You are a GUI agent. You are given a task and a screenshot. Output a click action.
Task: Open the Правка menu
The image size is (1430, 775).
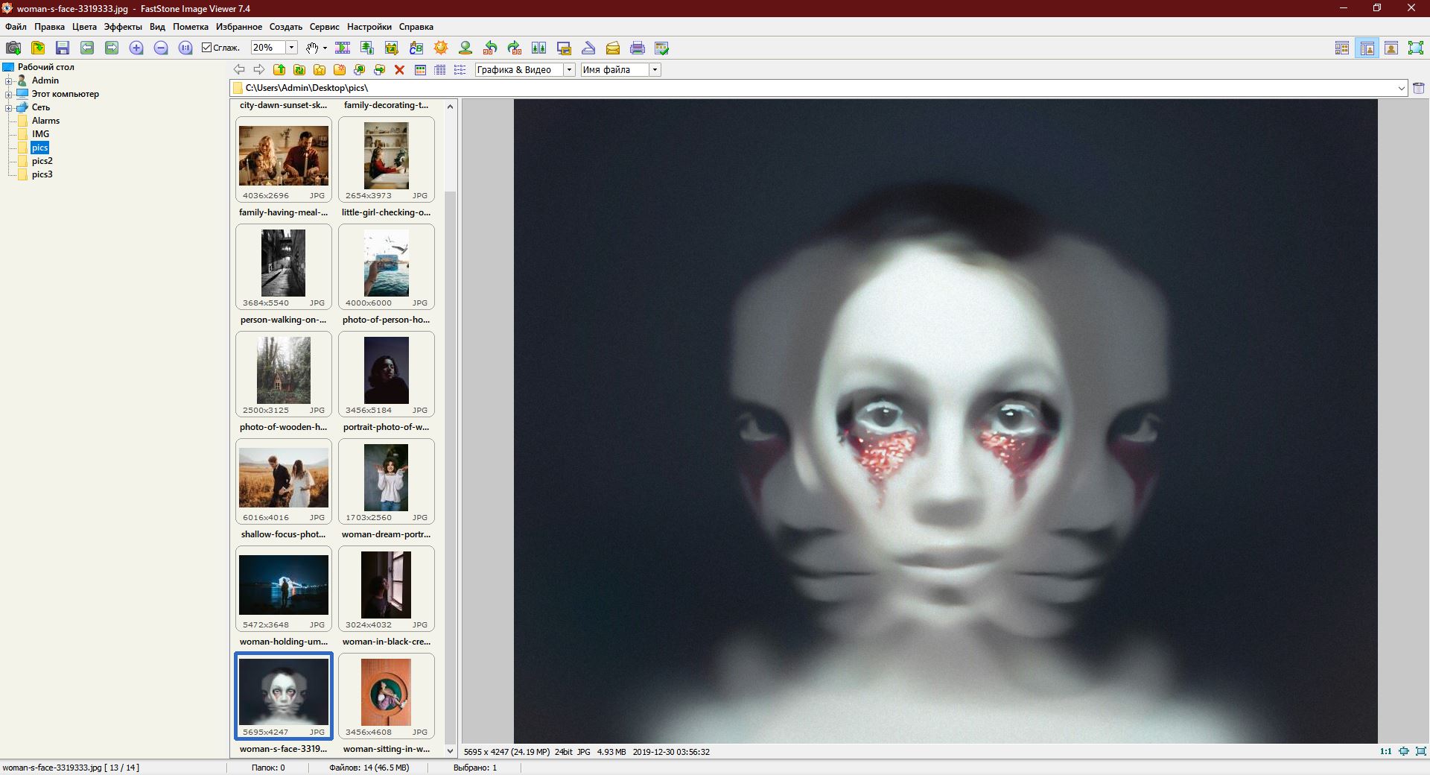pos(49,27)
